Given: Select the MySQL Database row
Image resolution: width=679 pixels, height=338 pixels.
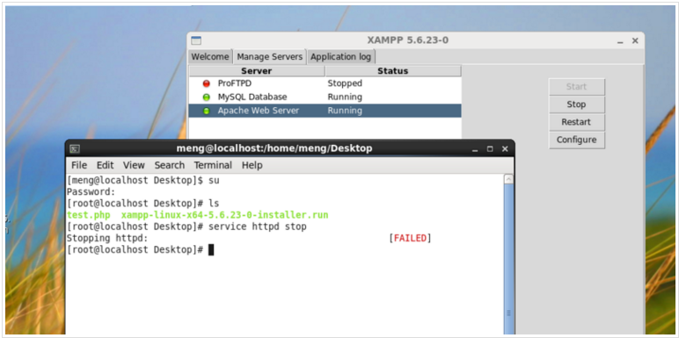Looking at the screenshot, I should (325, 97).
